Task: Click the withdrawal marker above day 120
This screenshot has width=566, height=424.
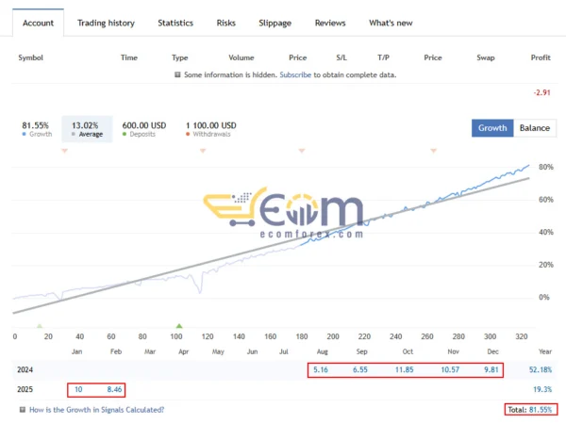Action: pos(203,151)
